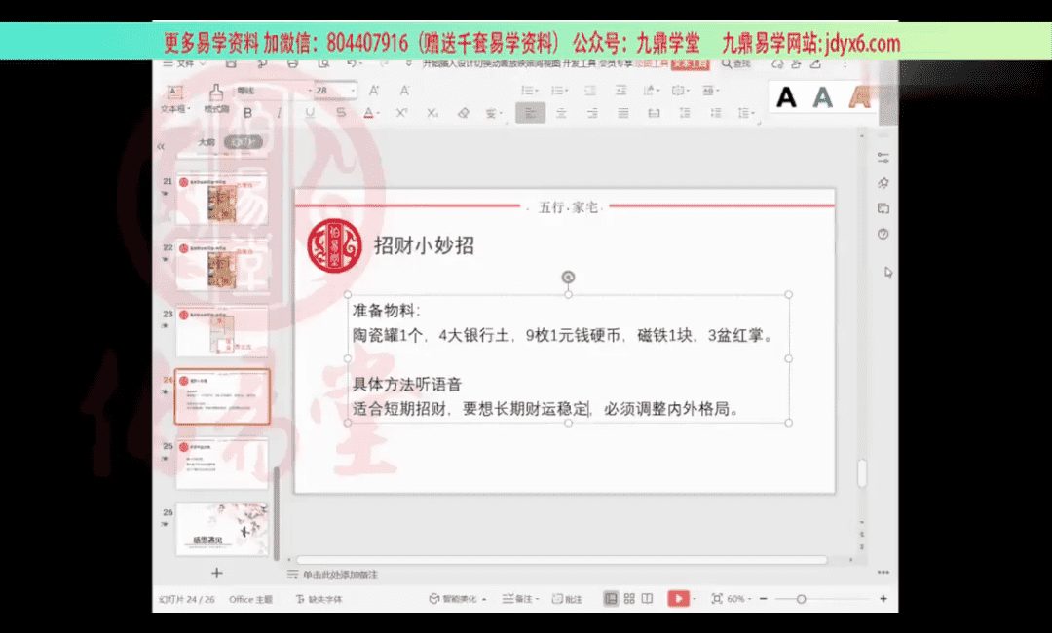Click the add new slide plus button
The height and width of the screenshot is (633, 1052).
(x=217, y=573)
